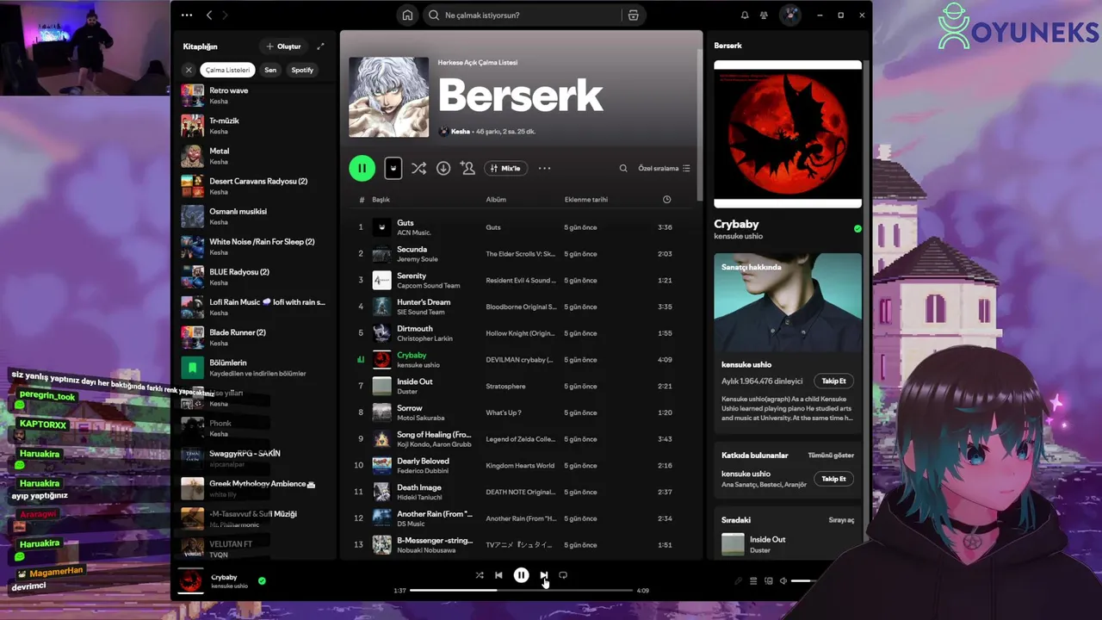Select the Death Image track row
The image size is (1102, 620).
click(521, 492)
